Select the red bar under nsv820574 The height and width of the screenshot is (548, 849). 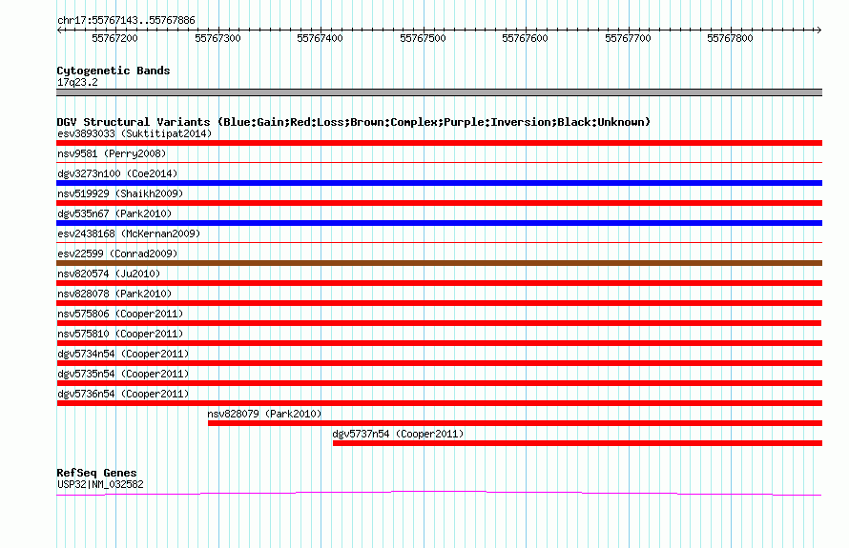click(439, 283)
